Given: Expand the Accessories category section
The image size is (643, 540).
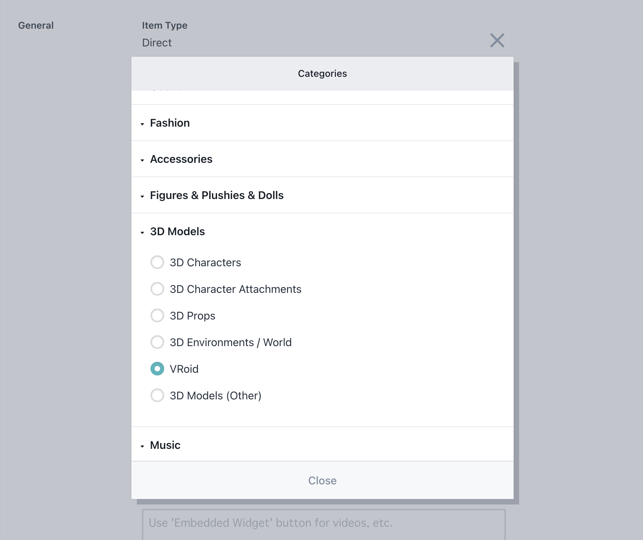Looking at the screenshot, I should tap(323, 159).
